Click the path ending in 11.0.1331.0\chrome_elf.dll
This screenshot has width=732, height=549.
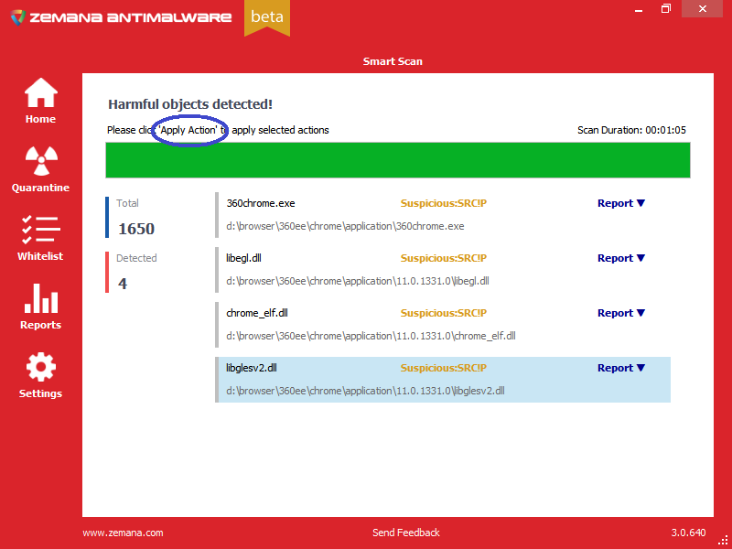point(371,336)
